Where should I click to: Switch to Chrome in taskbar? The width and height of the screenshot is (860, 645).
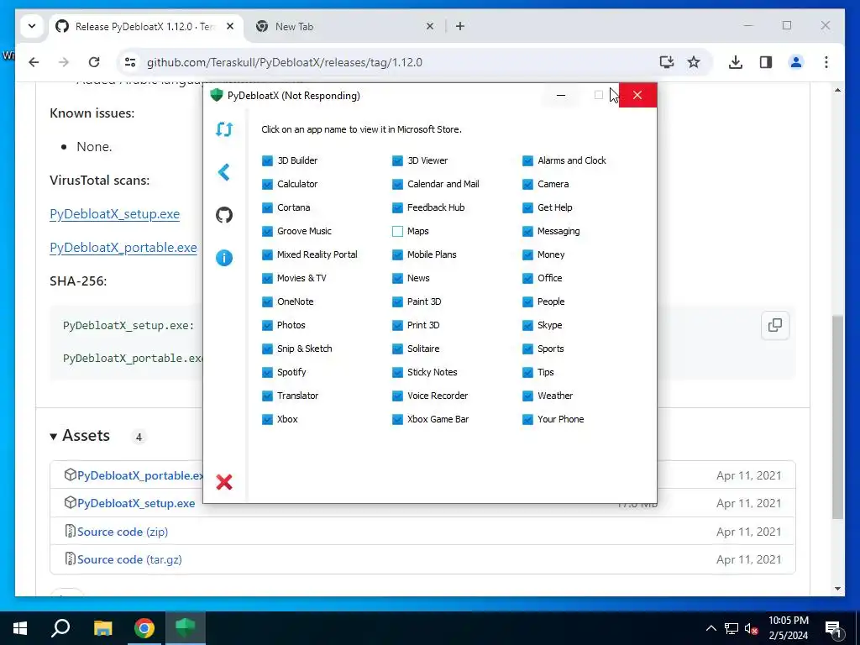pos(144,628)
